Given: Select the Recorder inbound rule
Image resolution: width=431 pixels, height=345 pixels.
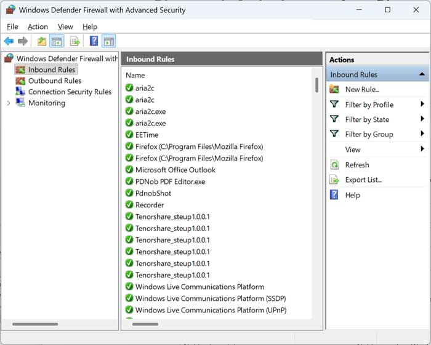Looking at the screenshot, I should [x=150, y=205].
